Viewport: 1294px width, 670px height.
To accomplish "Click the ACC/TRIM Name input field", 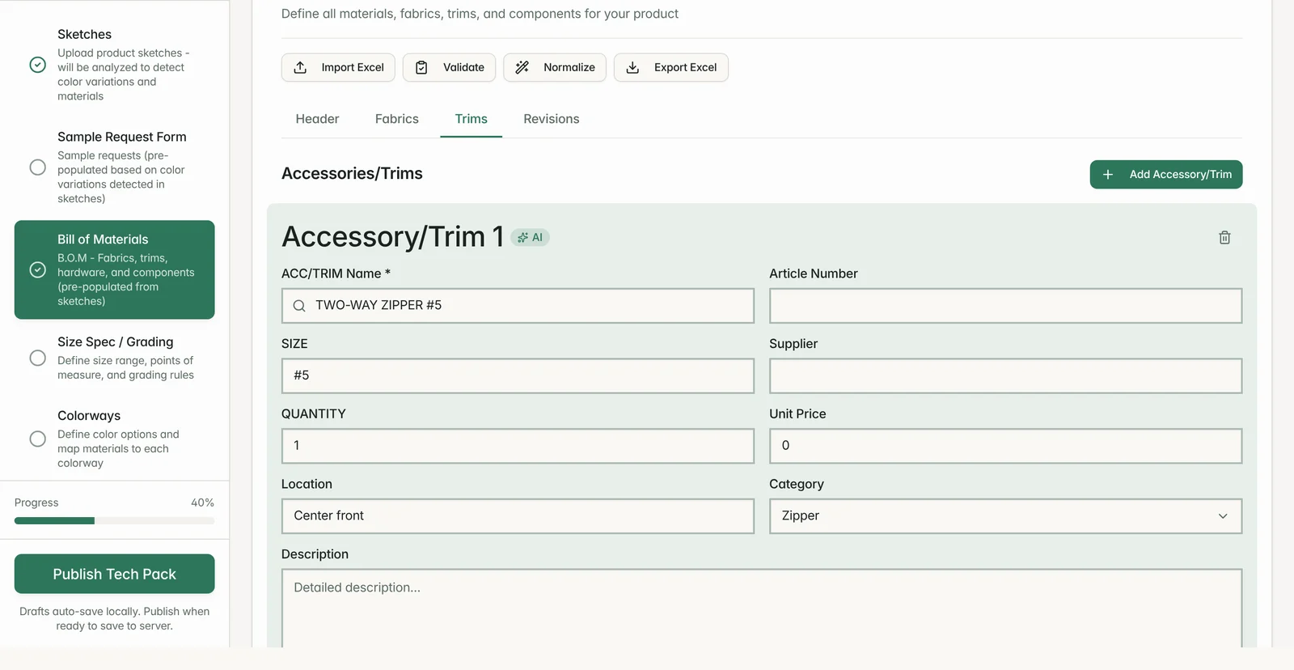I will [518, 306].
